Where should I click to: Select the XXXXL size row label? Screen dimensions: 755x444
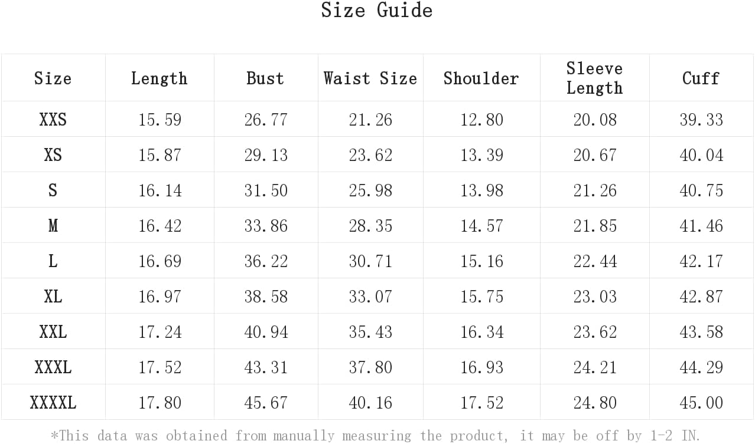(53, 403)
